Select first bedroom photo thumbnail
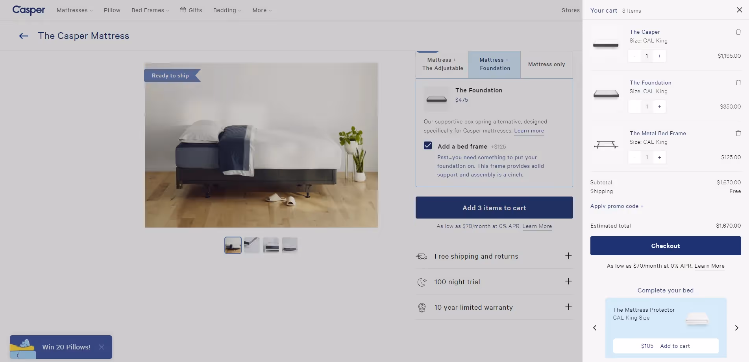Screen dimensions: 749x362 (x=233, y=245)
